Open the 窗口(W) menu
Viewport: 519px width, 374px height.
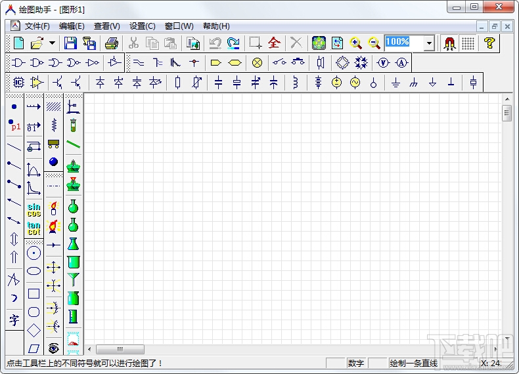[179, 26]
